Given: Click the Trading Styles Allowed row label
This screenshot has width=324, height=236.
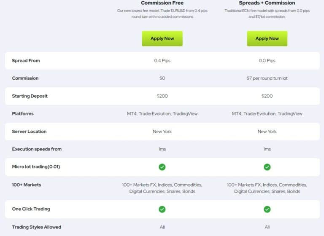Looking at the screenshot, I should click(x=36, y=227).
